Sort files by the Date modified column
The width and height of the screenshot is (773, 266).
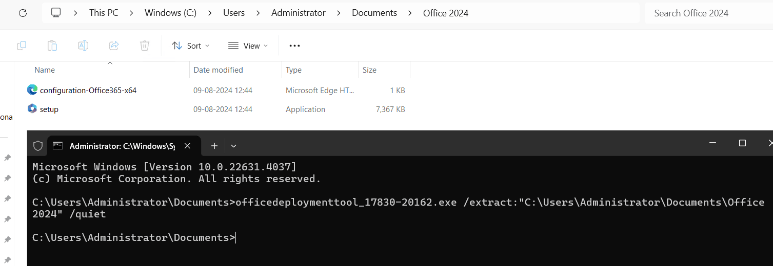[x=219, y=70]
